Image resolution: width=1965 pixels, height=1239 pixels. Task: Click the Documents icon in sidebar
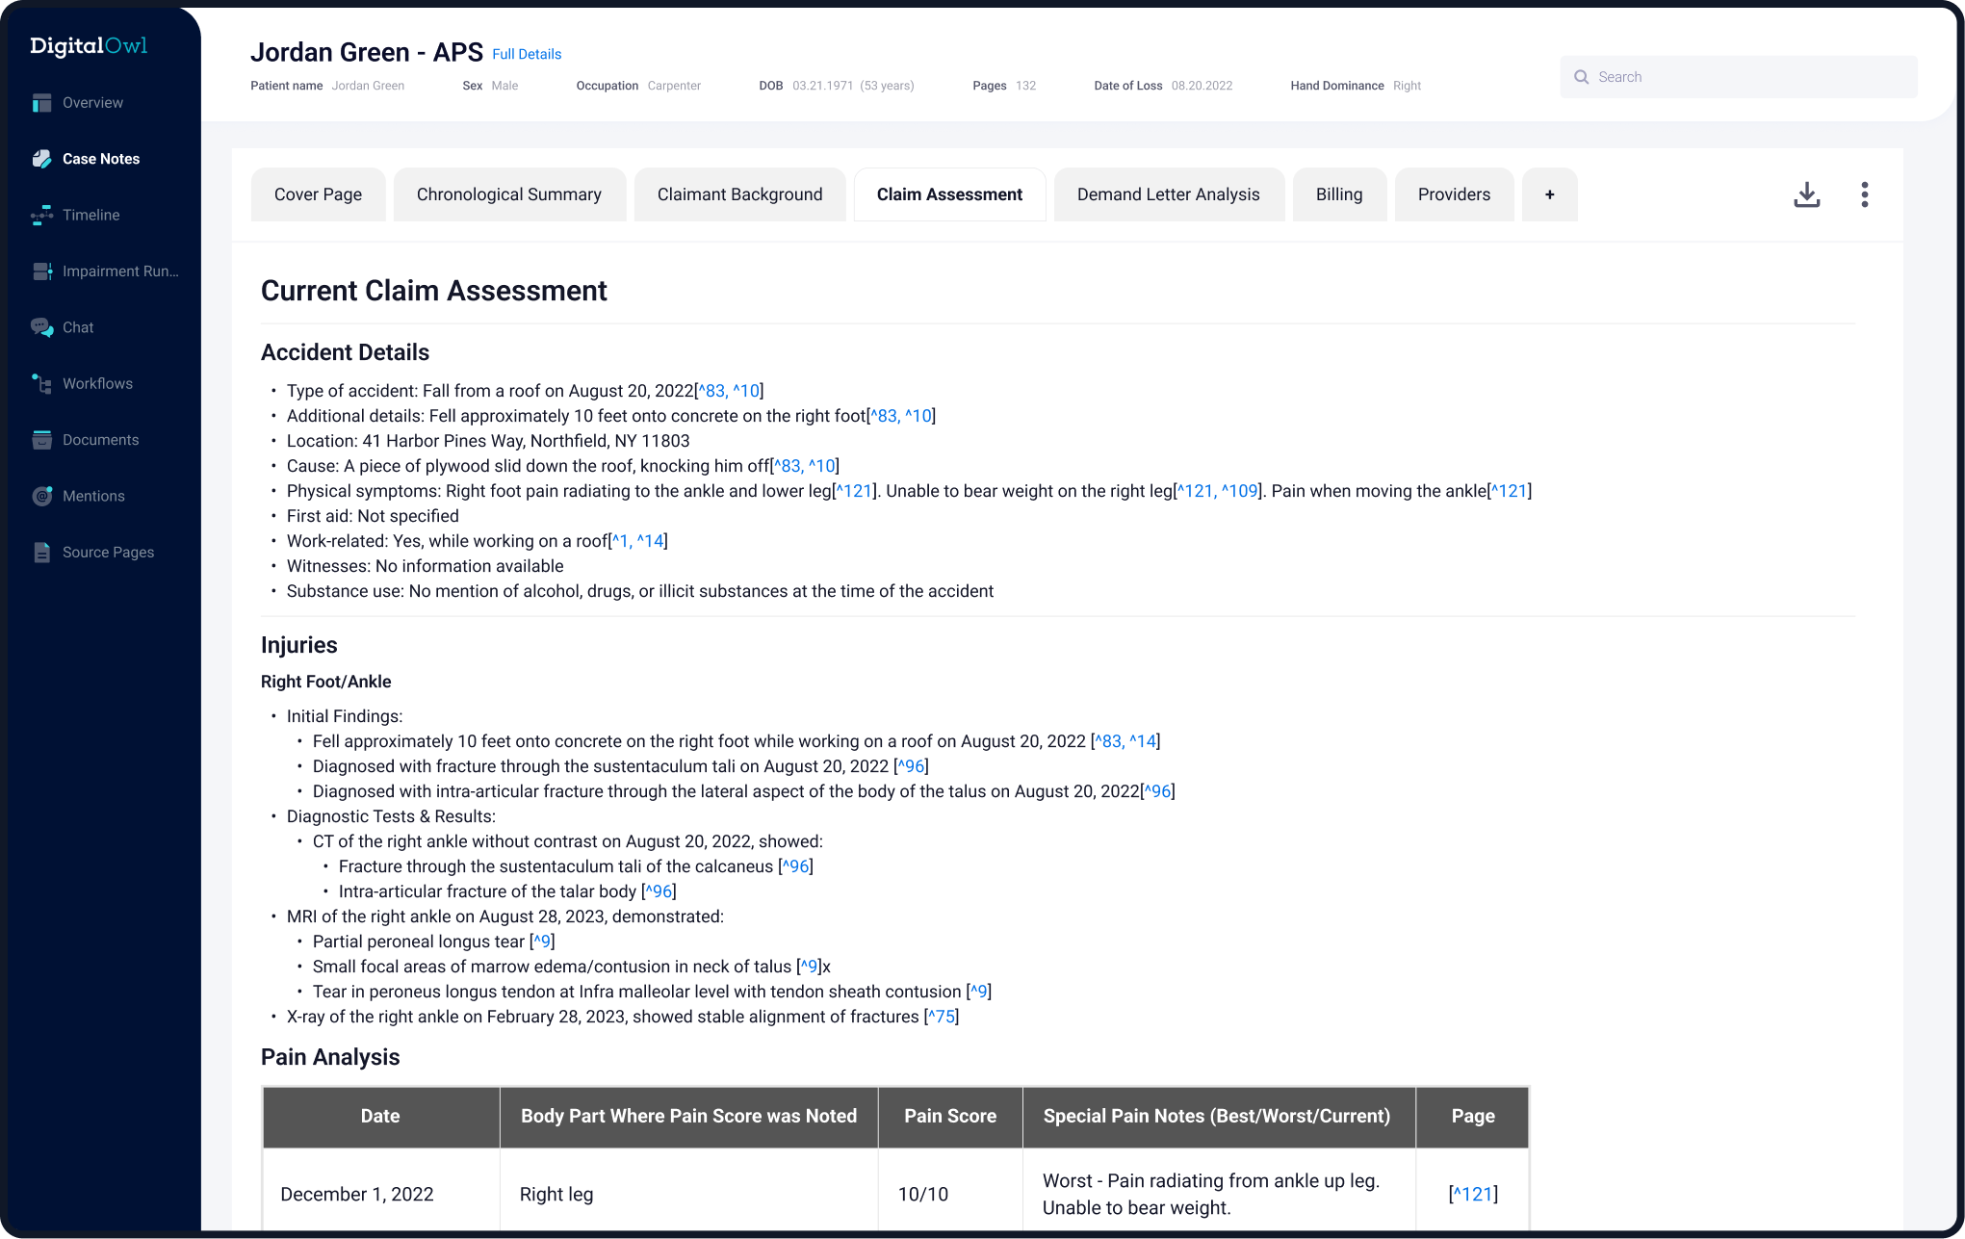tap(41, 440)
